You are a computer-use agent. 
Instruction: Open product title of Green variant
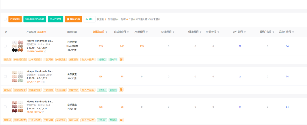point(40,71)
